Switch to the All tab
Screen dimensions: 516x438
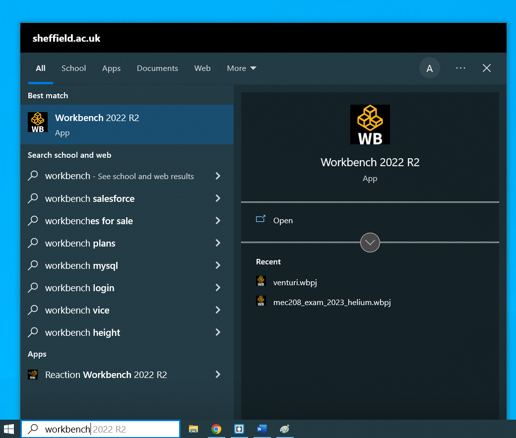point(41,68)
